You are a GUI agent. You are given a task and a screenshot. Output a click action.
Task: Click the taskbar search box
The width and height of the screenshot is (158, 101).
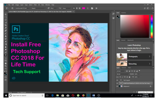27,95
